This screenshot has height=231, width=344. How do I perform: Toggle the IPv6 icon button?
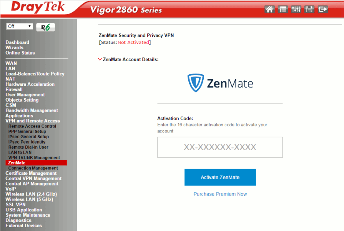point(45,27)
